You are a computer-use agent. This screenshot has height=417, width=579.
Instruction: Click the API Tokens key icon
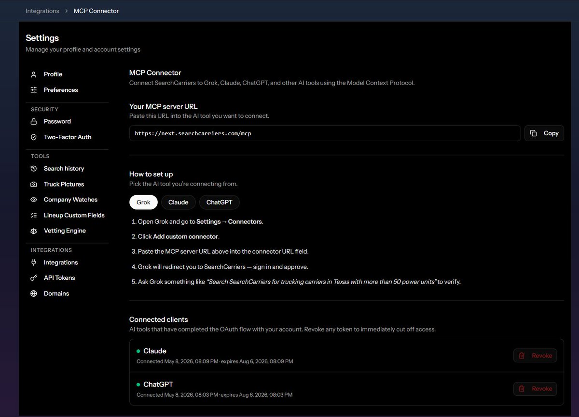[x=34, y=278]
